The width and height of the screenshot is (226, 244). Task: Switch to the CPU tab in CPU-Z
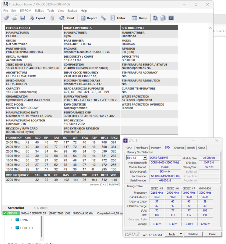click(x=129, y=148)
